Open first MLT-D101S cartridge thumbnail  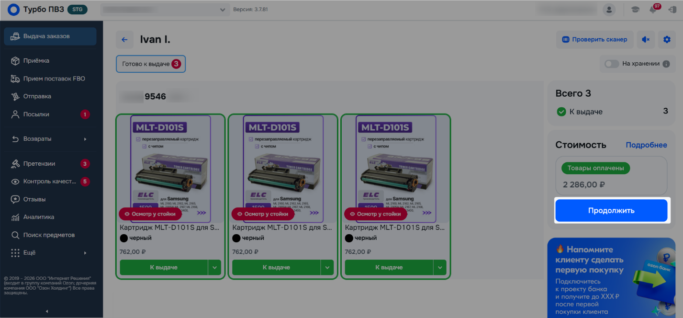pos(170,169)
